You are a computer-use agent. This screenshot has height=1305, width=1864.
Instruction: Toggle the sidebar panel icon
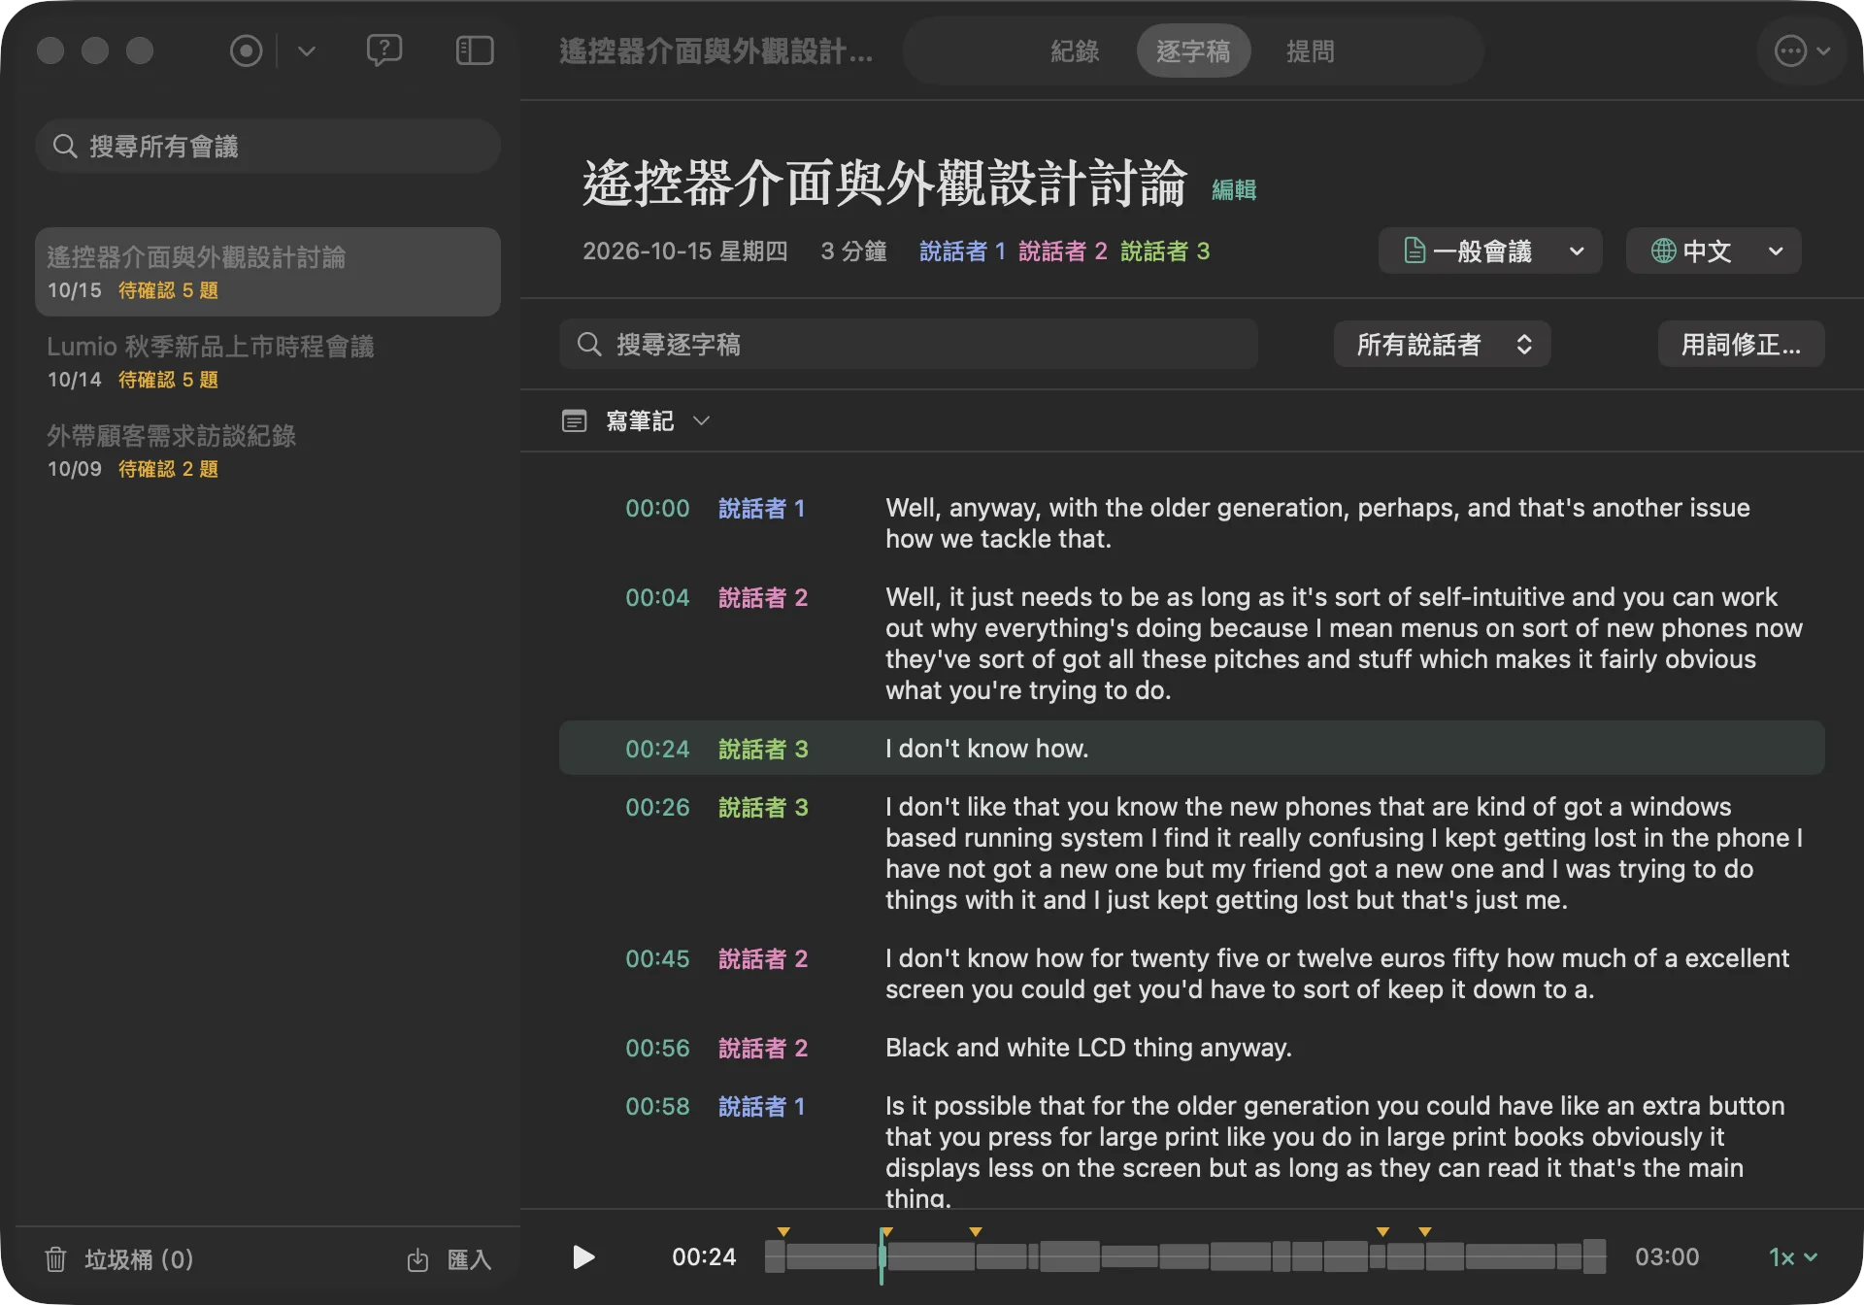click(x=475, y=50)
